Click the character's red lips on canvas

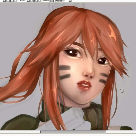point(84,85)
